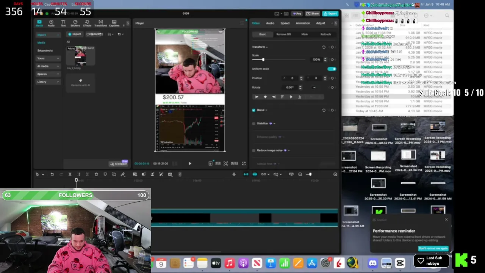Reset the Blend settings with the reset arrow

tap(324, 110)
